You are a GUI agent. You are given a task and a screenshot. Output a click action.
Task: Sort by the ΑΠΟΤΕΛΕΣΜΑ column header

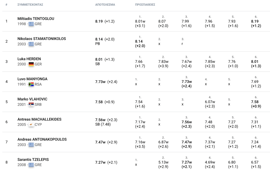point(105,5)
